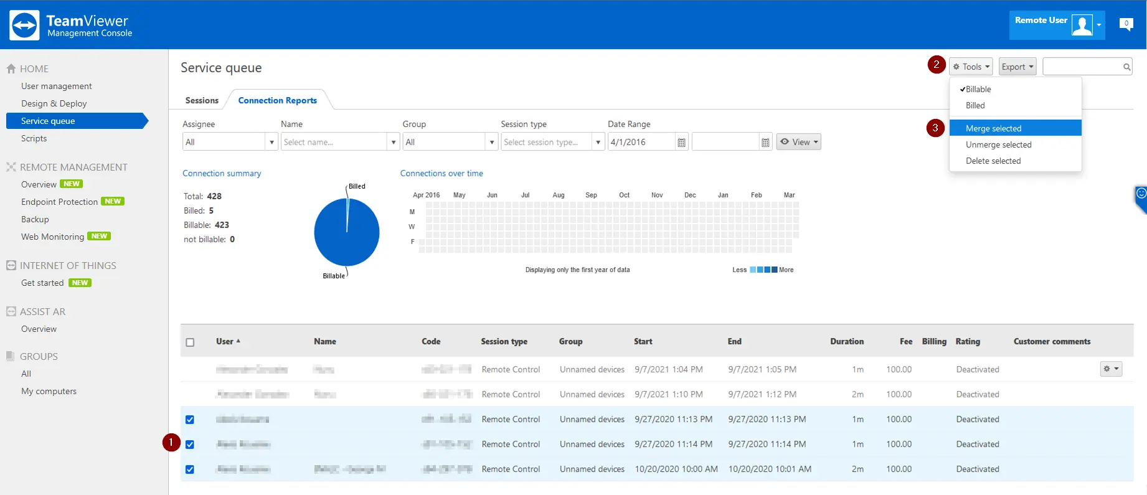The height and width of the screenshot is (495, 1147).
Task: Click the 9/7/2021 1:10 PM start cell
Action: click(x=669, y=394)
